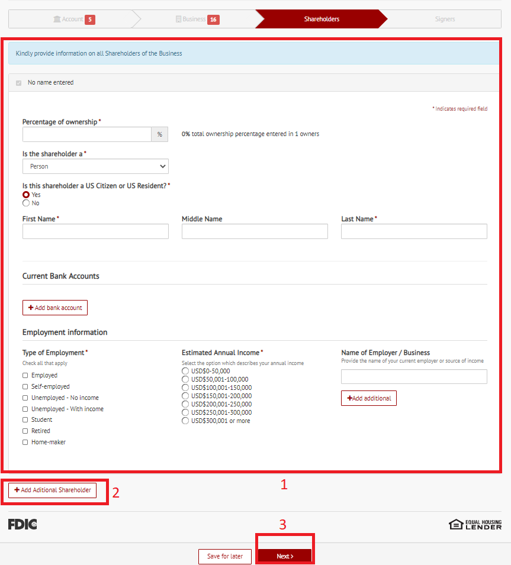Choose USD$100,001-150,000 annual income

(x=186, y=388)
